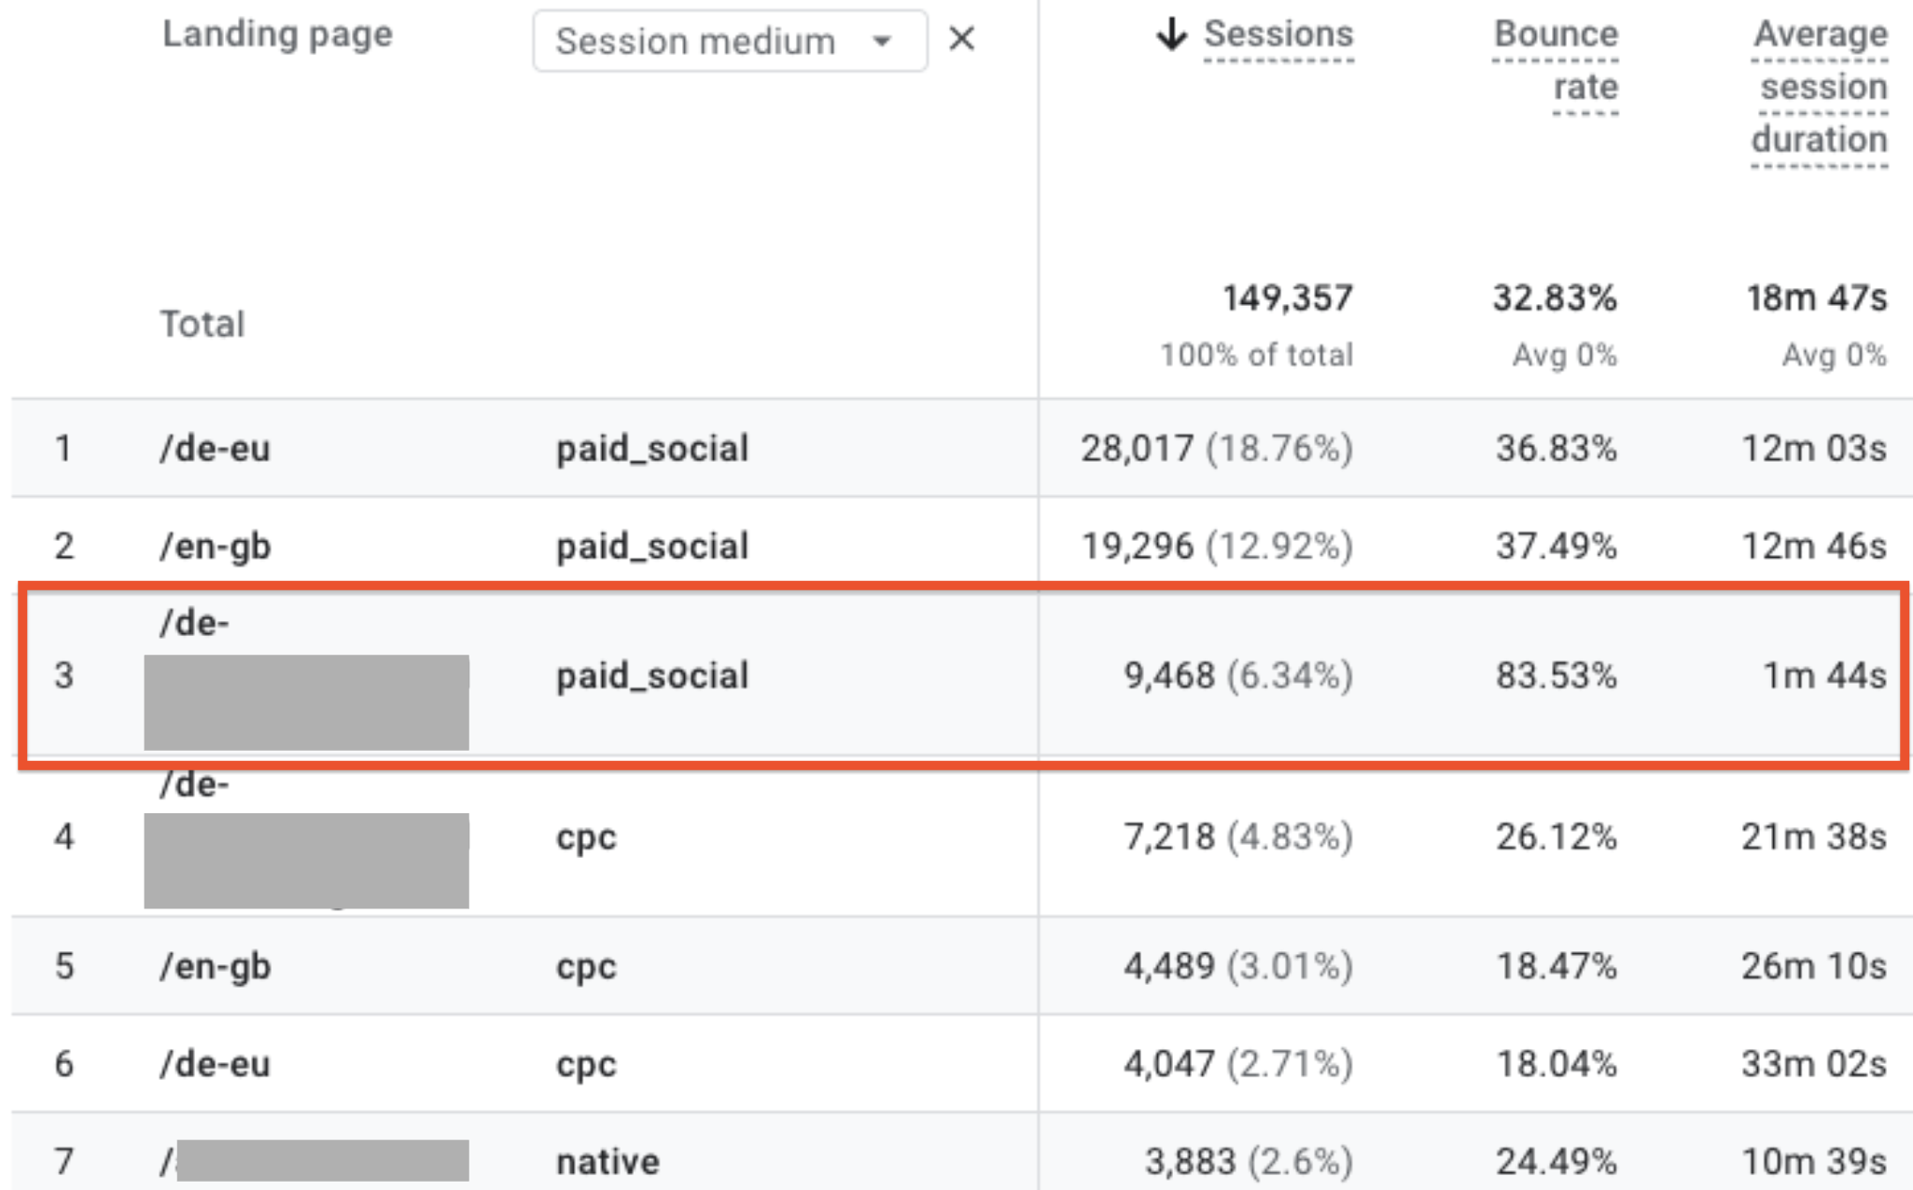
Task: Click the sessions value 9,468 (6.34%)
Action: coord(1238,675)
